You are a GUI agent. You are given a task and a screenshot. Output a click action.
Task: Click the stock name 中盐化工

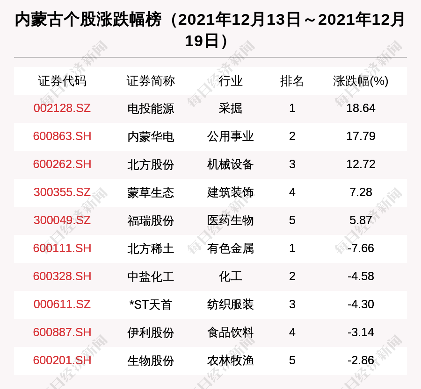[x=151, y=276]
